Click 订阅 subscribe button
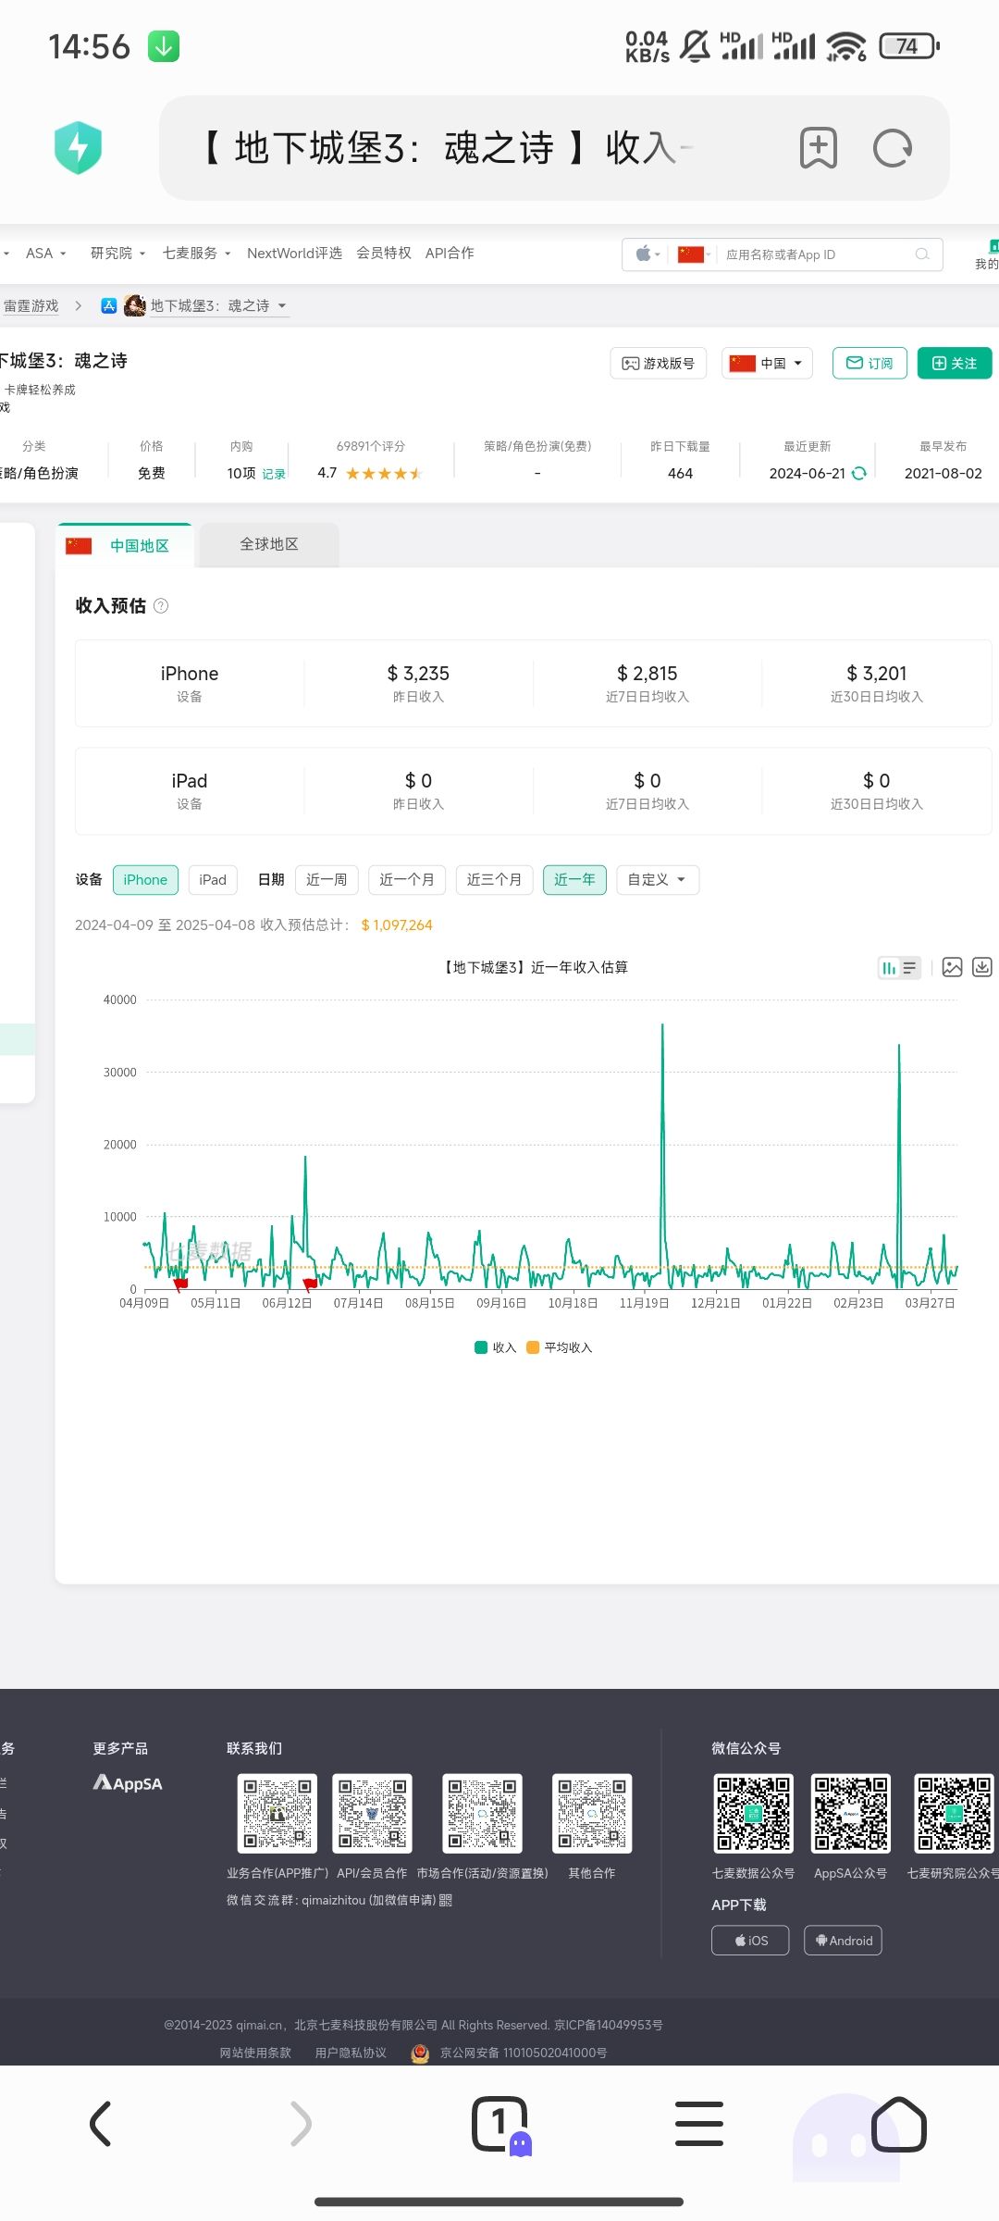 point(869,363)
